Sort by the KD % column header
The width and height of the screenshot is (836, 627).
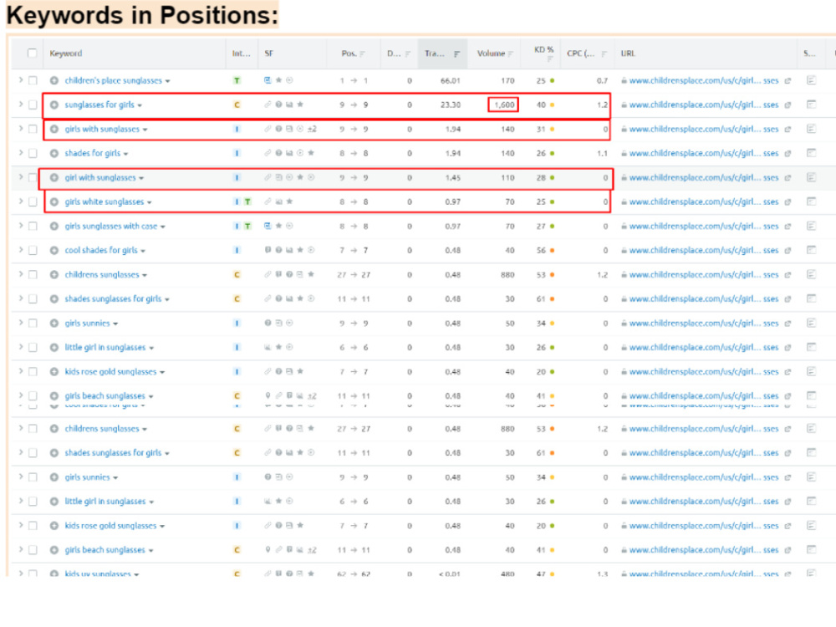(x=544, y=53)
